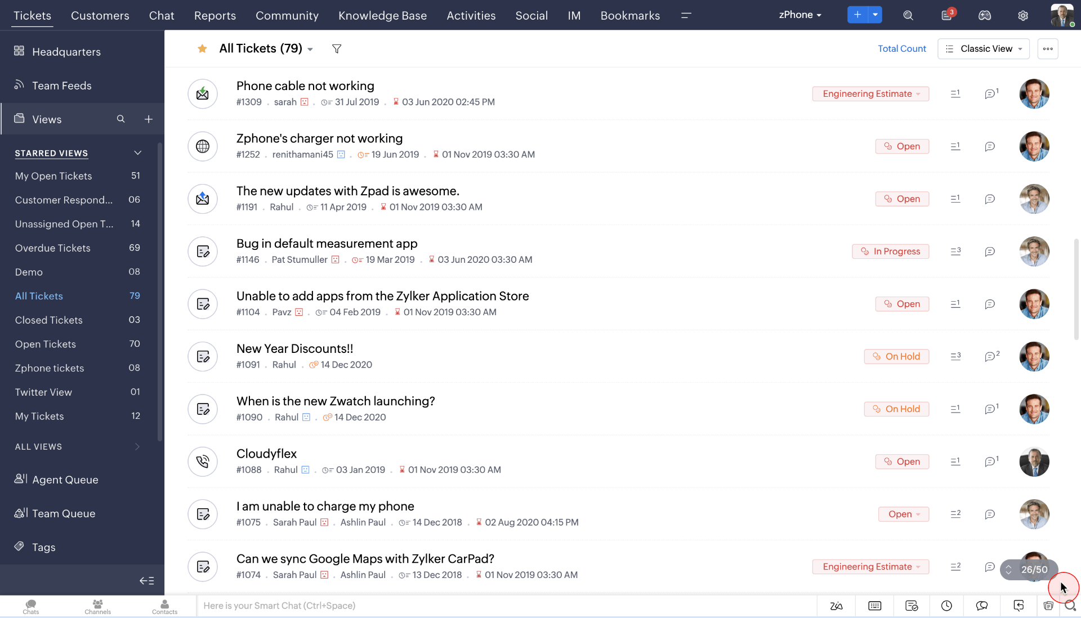Screen dimensions: 1081x618
Task: Open the Classic View dropdown selector
Action: (984, 48)
